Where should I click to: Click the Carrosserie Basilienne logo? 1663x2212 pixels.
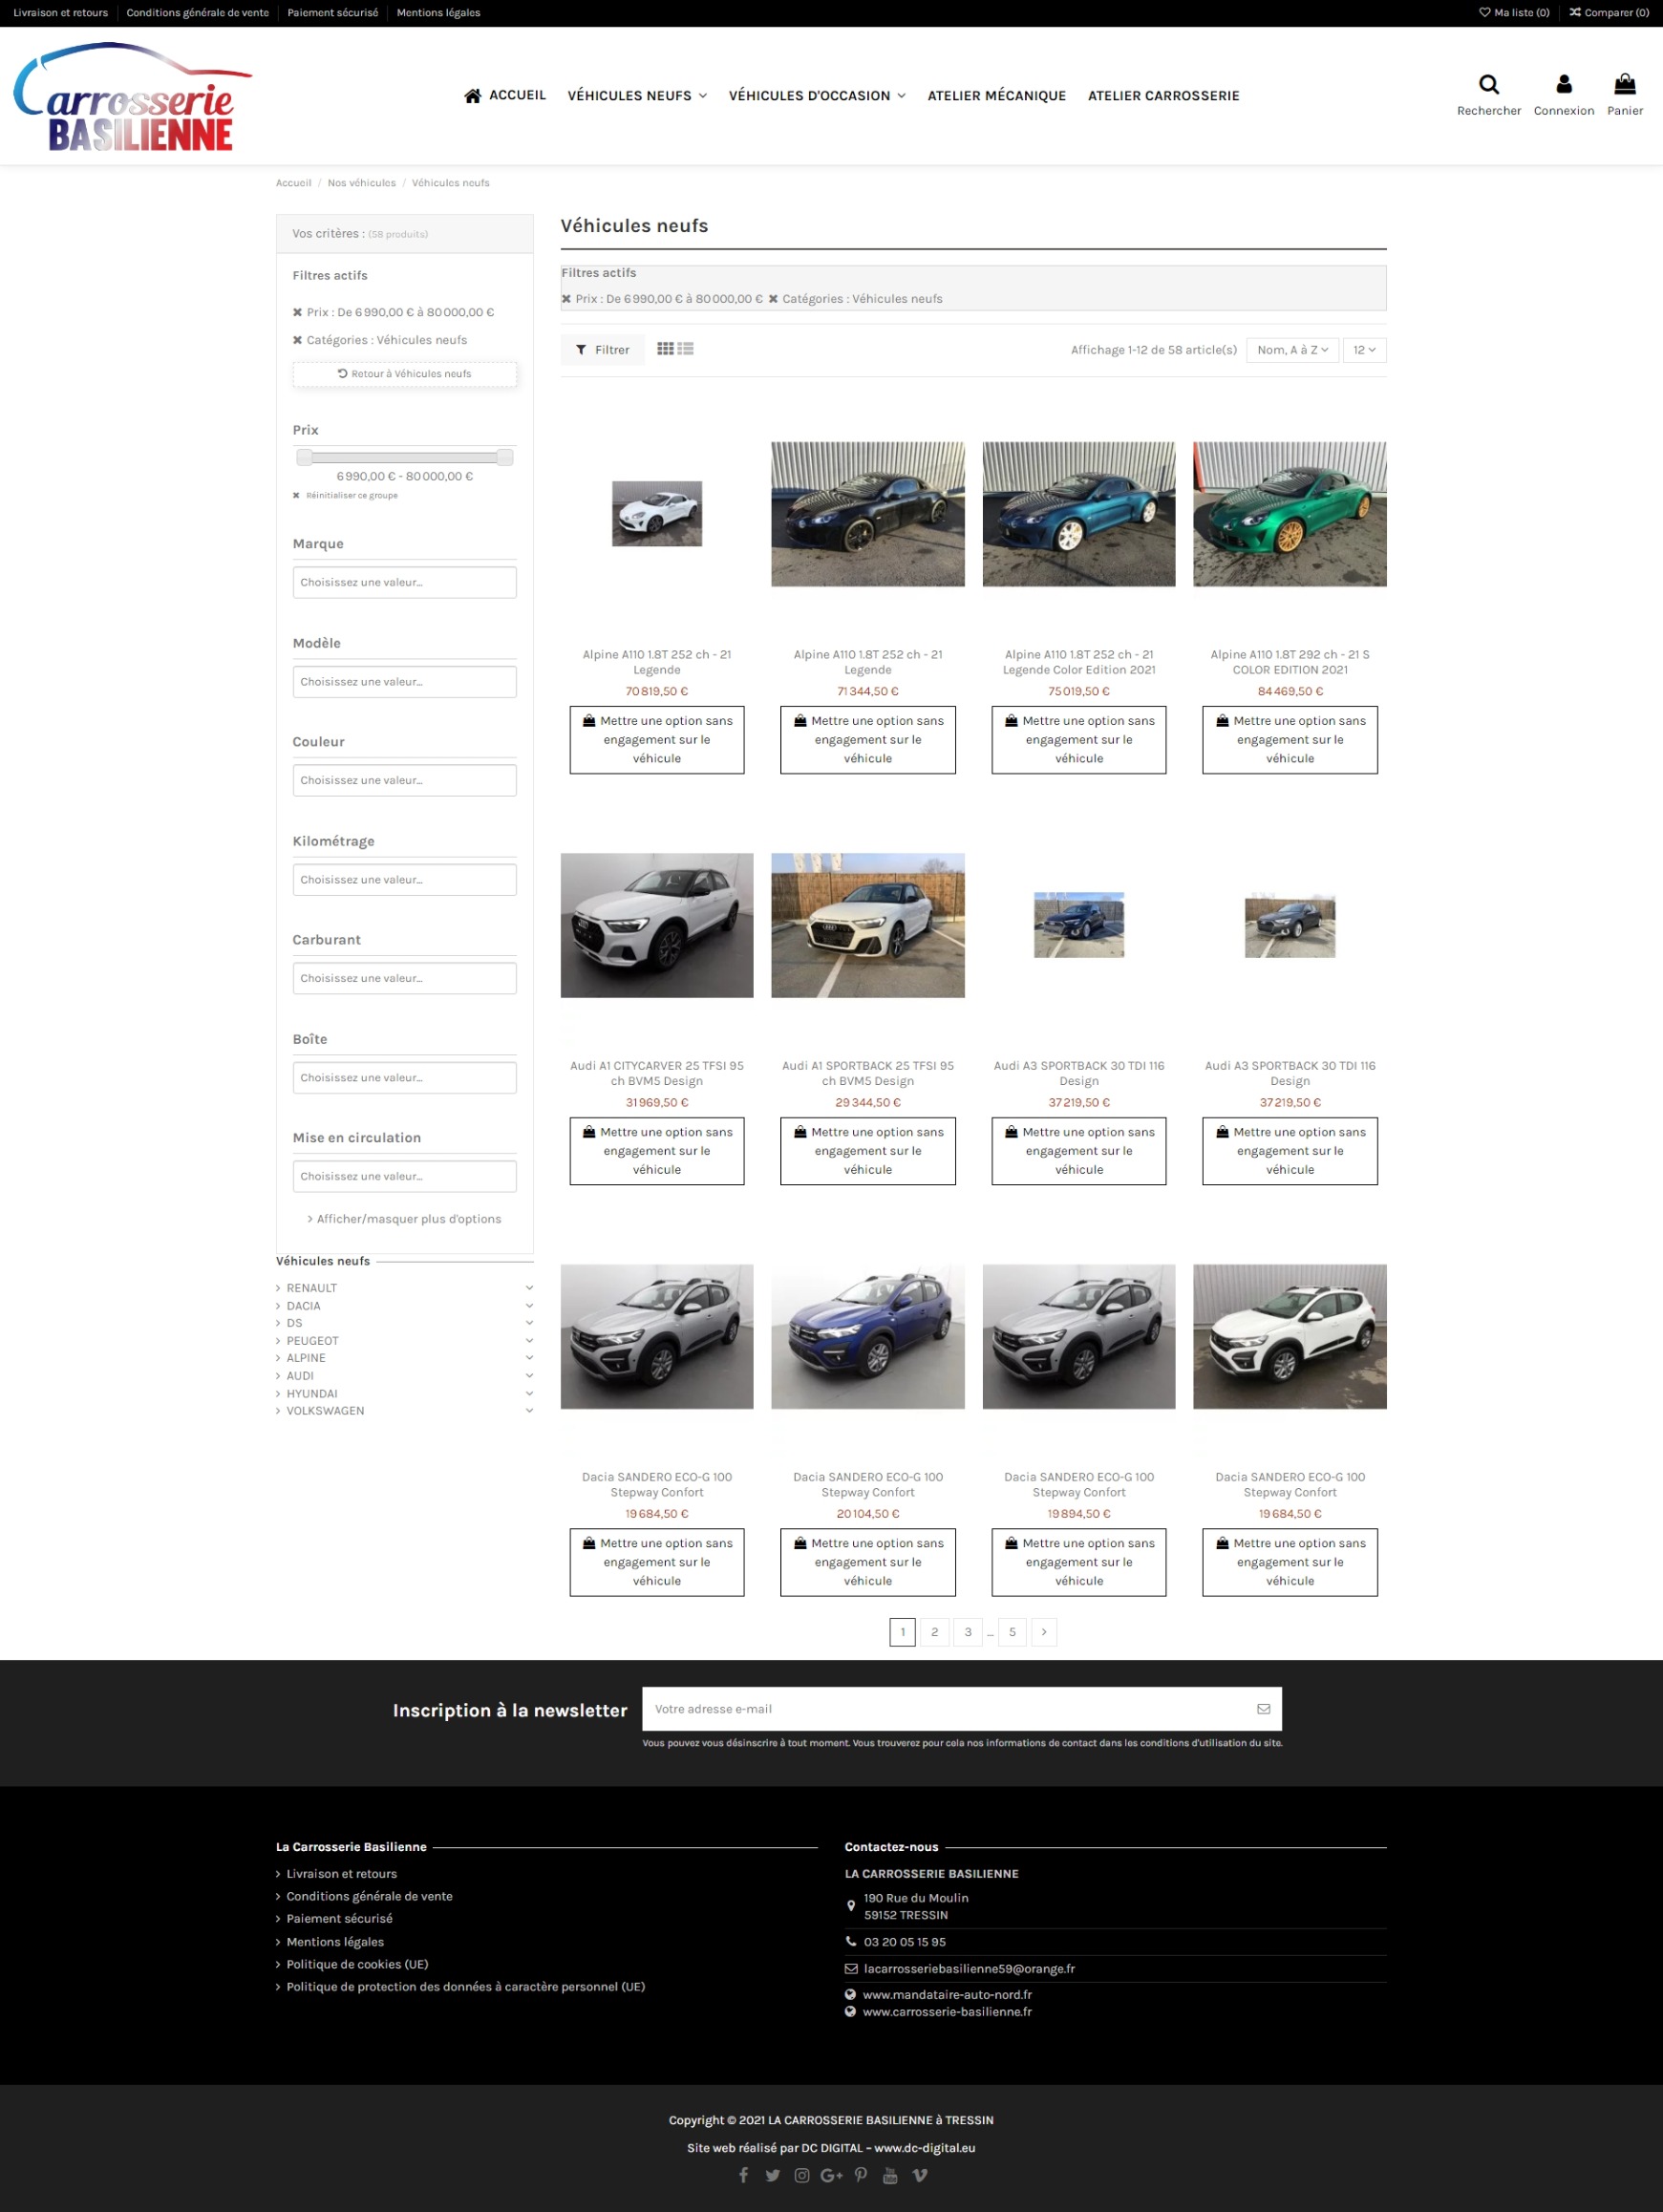tap(131, 97)
